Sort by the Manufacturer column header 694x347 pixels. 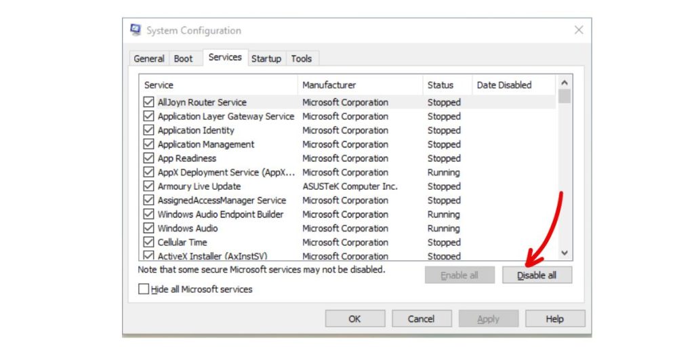tap(361, 85)
